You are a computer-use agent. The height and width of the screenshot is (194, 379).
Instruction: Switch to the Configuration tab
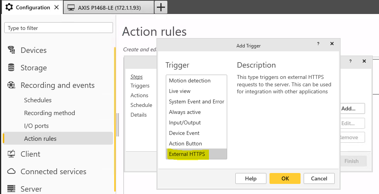(x=32, y=7)
